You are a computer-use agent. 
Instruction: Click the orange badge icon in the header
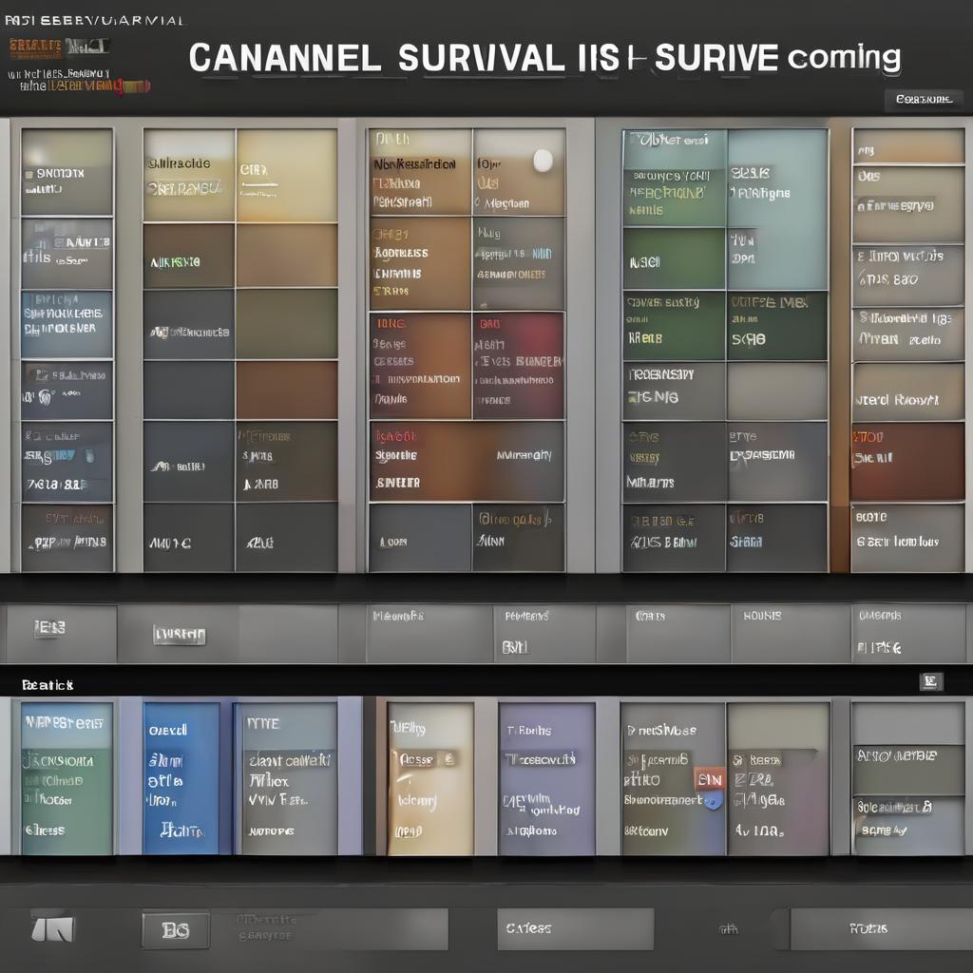point(36,47)
